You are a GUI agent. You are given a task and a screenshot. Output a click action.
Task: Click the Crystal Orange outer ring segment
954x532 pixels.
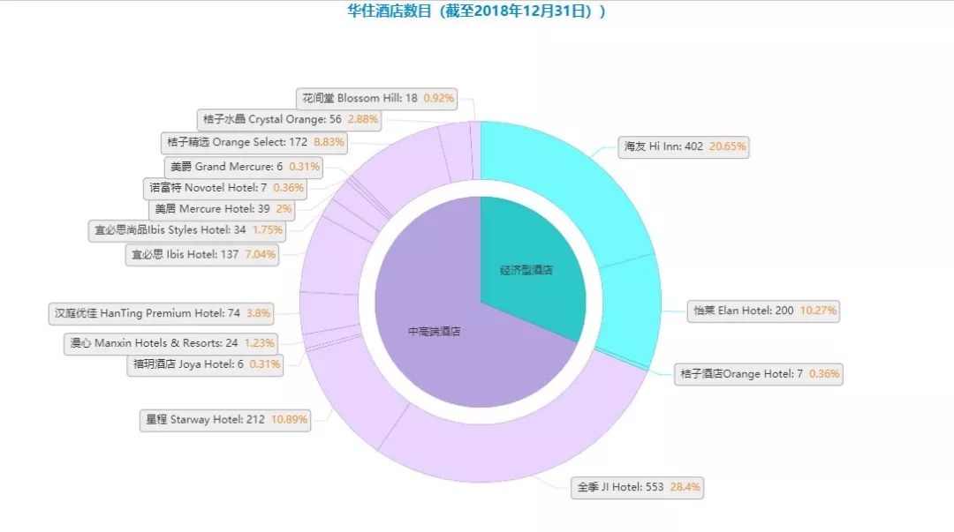457,152
